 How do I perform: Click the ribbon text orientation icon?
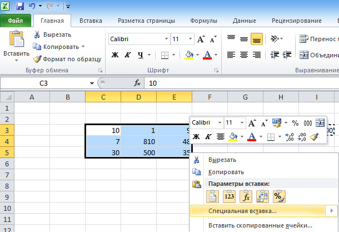click(274, 39)
